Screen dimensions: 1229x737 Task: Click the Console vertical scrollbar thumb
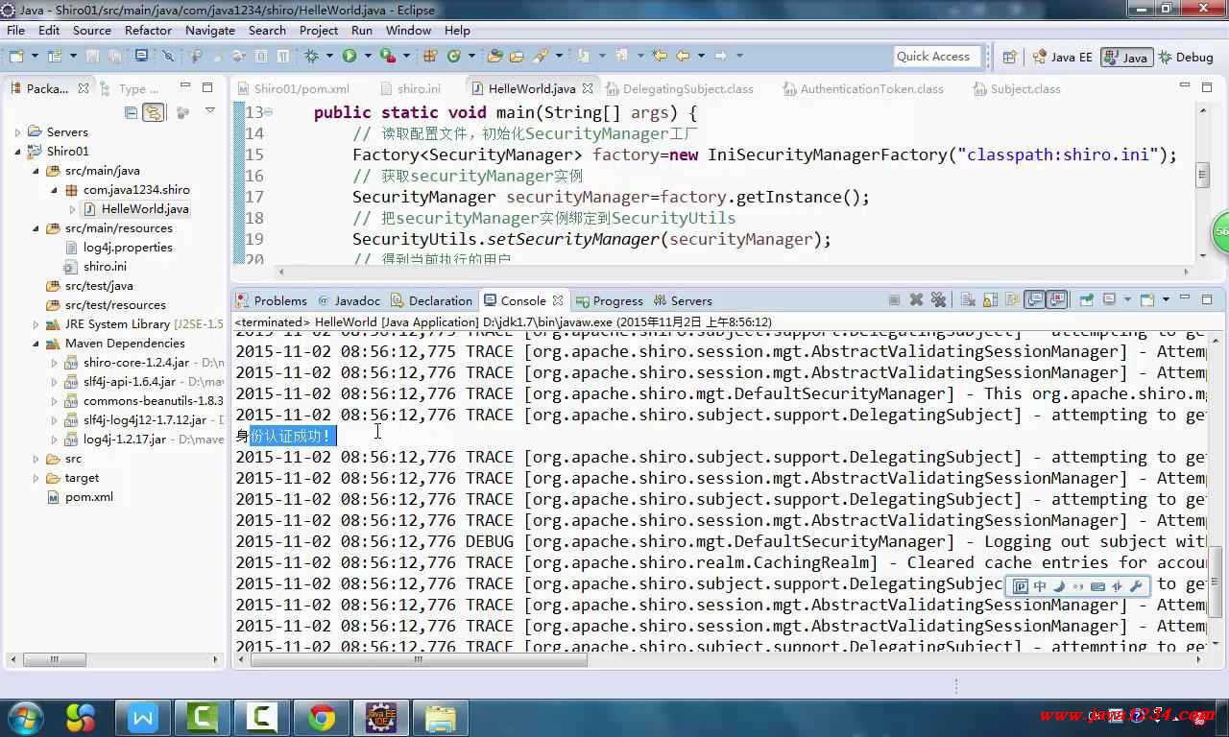[1217, 582]
